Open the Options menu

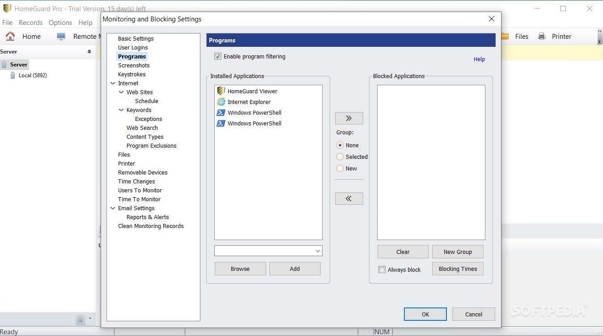tap(60, 22)
